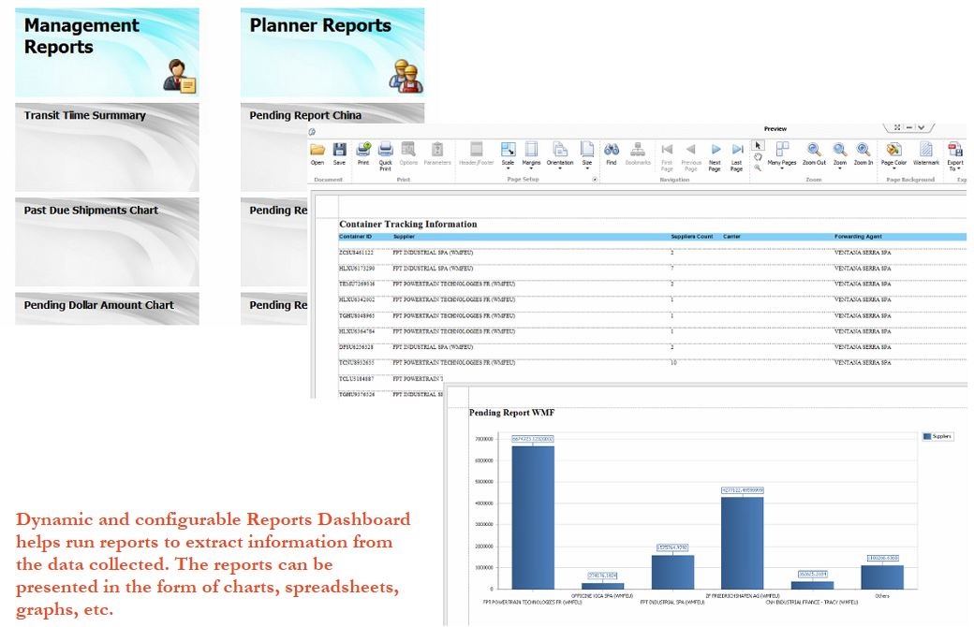Viewport: 974px width, 627px height.
Task: Go to Next Page
Action: coord(715,156)
